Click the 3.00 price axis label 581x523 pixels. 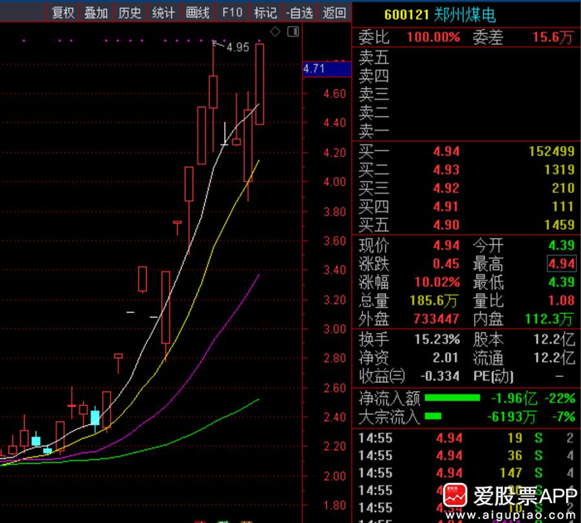pyautogui.click(x=334, y=329)
